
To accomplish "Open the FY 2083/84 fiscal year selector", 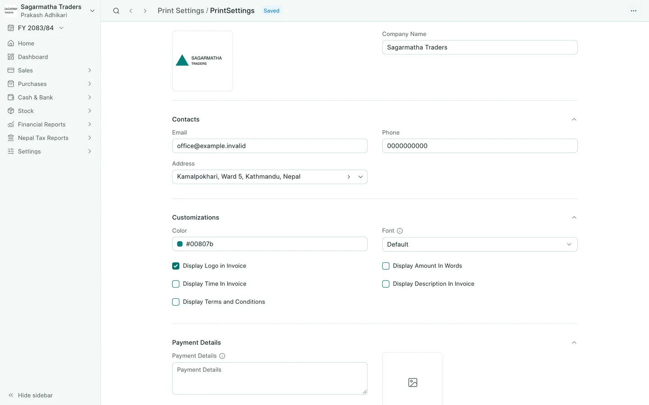I will click(x=36, y=28).
